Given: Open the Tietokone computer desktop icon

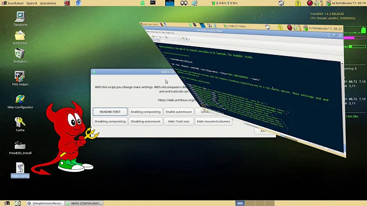Looking at the screenshot, I should click(x=20, y=19).
